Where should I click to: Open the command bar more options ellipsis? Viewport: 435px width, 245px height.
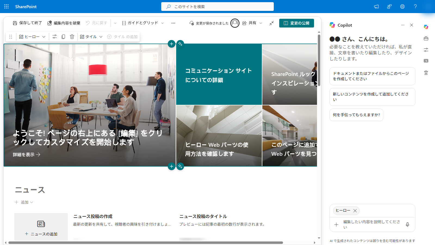point(173,23)
